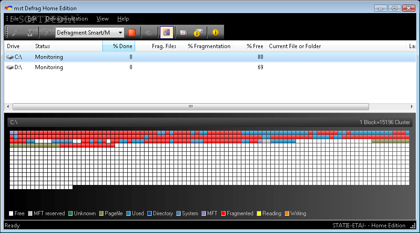Toggle the highlighted drive map view icon

click(x=167, y=33)
